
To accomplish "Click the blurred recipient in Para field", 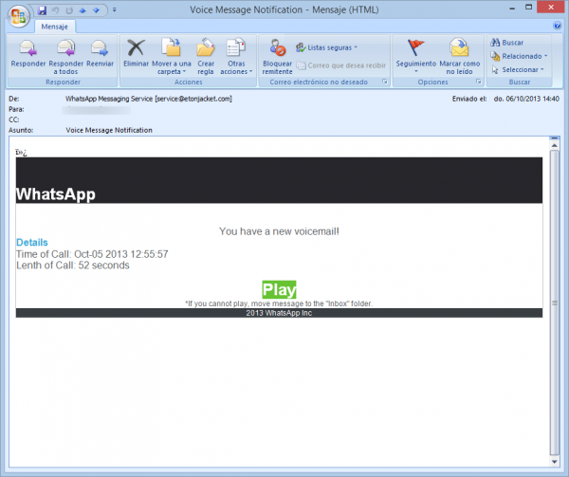I will tap(96, 110).
